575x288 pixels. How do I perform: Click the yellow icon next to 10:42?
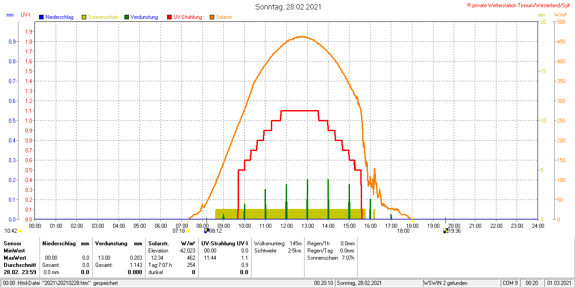coord(20,231)
